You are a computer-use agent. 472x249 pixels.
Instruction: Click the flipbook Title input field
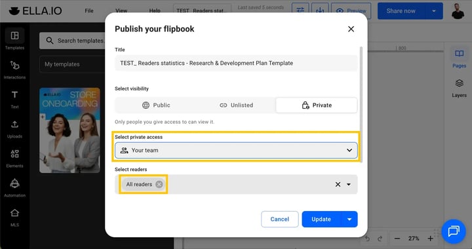click(x=236, y=63)
